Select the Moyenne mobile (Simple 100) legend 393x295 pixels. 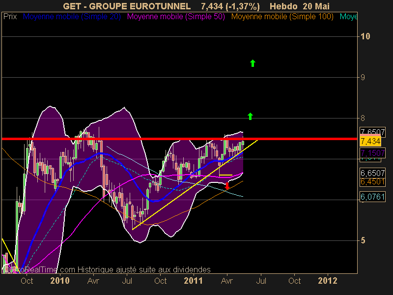tap(282, 17)
